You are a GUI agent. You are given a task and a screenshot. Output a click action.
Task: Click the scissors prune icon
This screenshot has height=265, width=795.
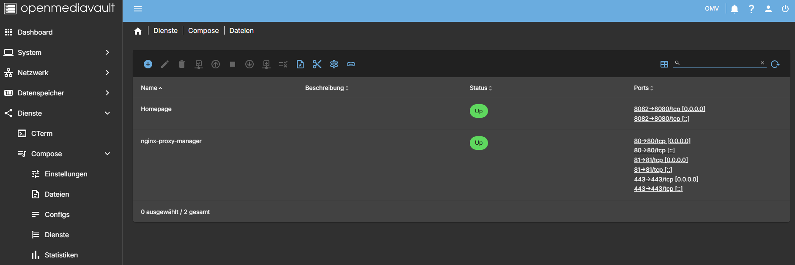(317, 64)
